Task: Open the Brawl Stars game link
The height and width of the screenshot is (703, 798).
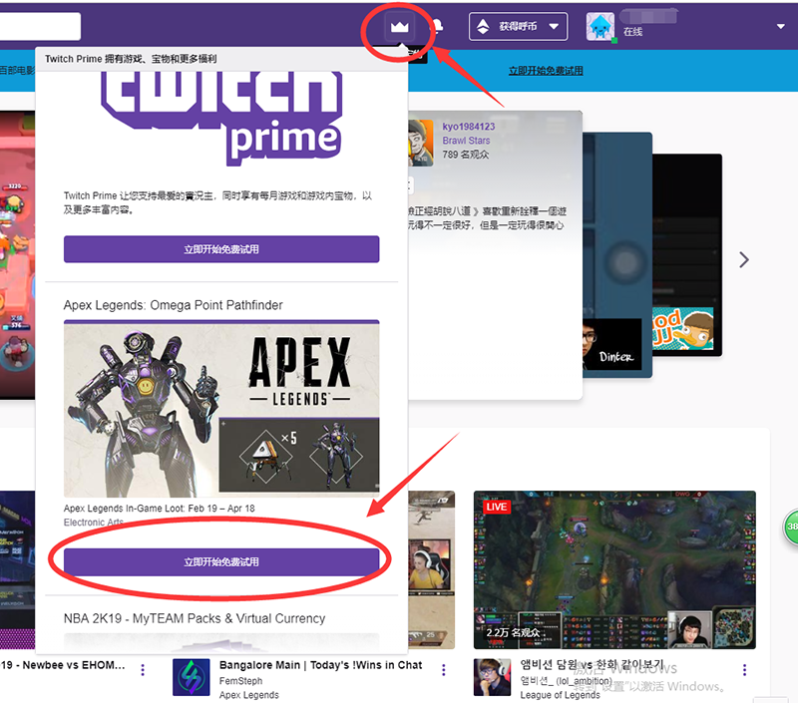Action: pos(466,141)
